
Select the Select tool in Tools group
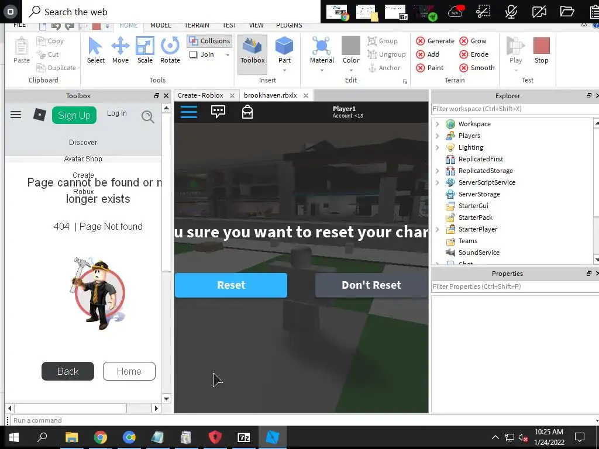[95, 50]
